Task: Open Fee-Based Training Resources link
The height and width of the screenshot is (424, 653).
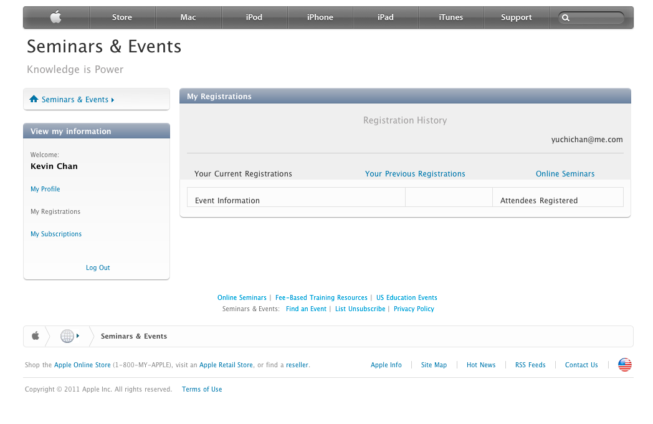Action: pos(322,297)
